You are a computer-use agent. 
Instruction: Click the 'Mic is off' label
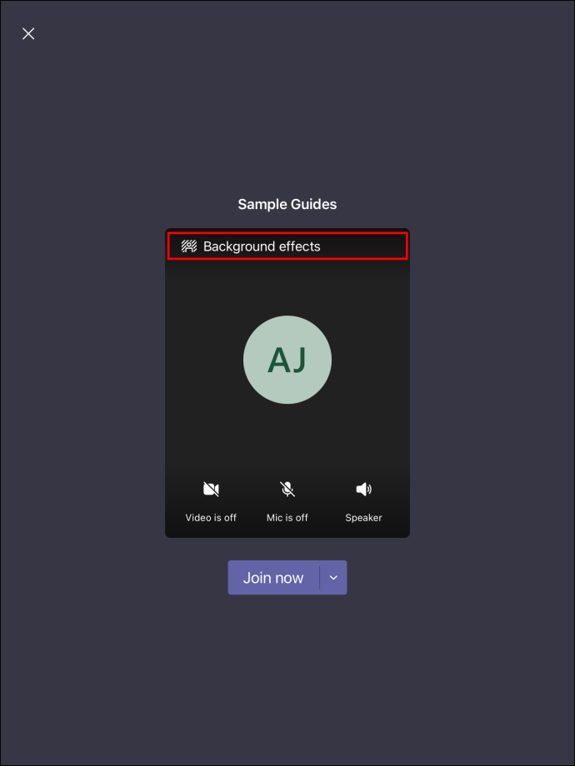287,518
